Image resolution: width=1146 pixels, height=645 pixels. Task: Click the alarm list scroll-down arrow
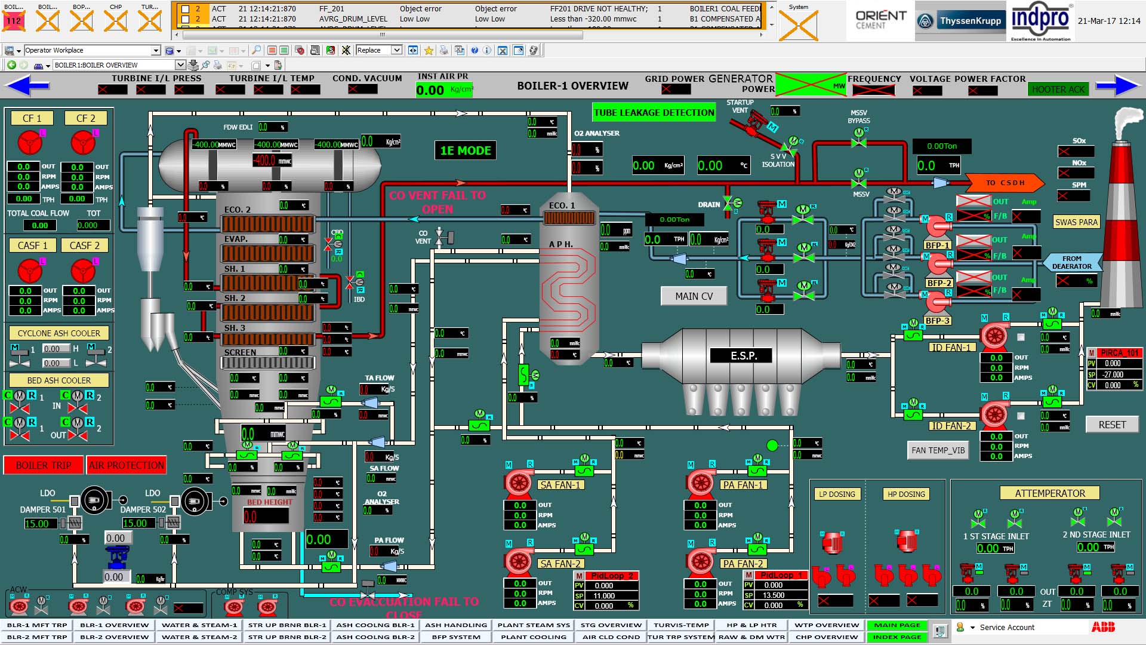(x=772, y=24)
